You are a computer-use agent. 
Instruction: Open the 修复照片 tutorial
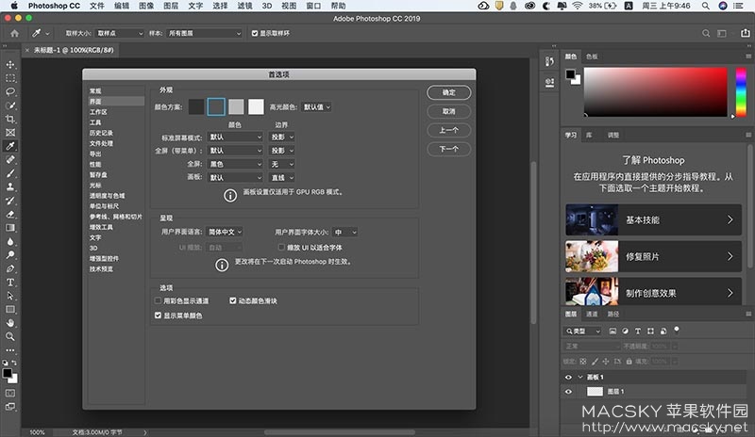tap(653, 256)
